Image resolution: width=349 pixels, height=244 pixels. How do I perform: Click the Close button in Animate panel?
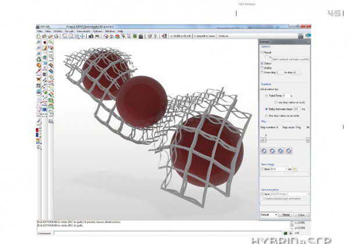tap(302, 214)
